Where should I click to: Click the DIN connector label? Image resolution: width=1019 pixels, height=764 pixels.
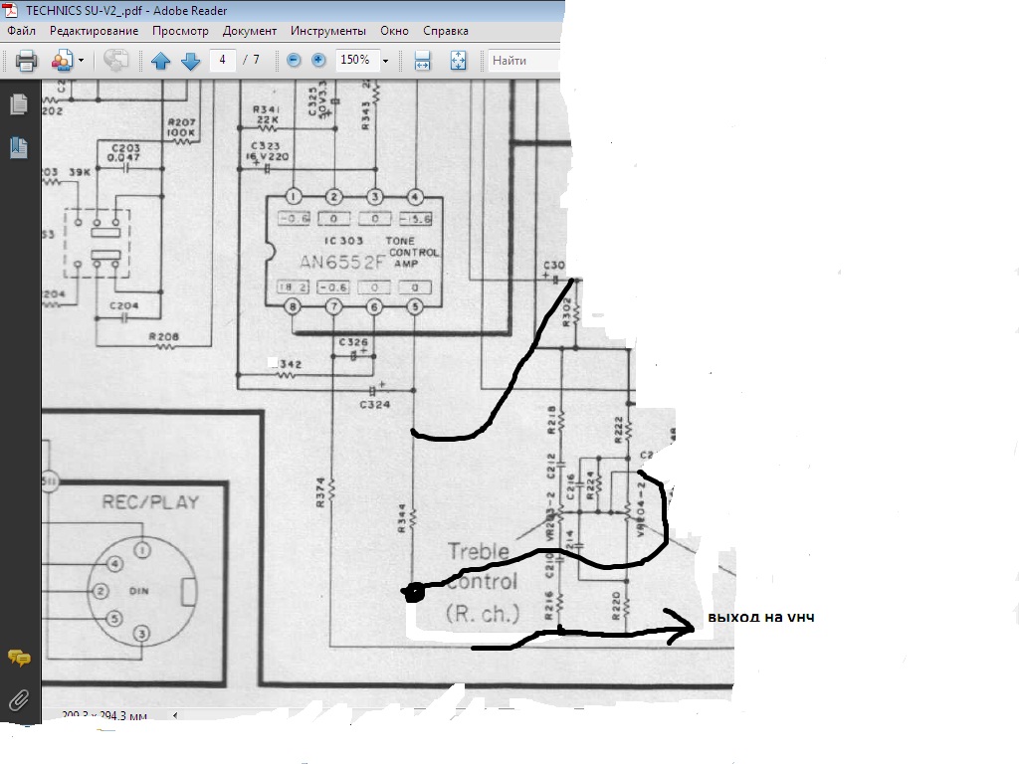(x=139, y=591)
